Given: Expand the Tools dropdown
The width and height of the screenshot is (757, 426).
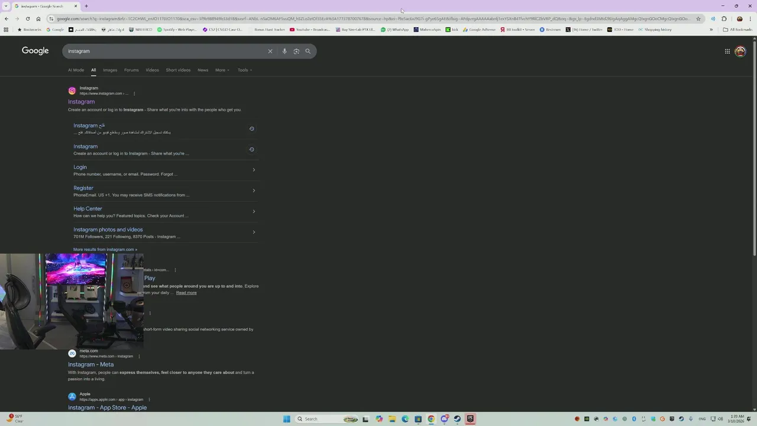Looking at the screenshot, I should pyautogui.click(x=244, y=70).
